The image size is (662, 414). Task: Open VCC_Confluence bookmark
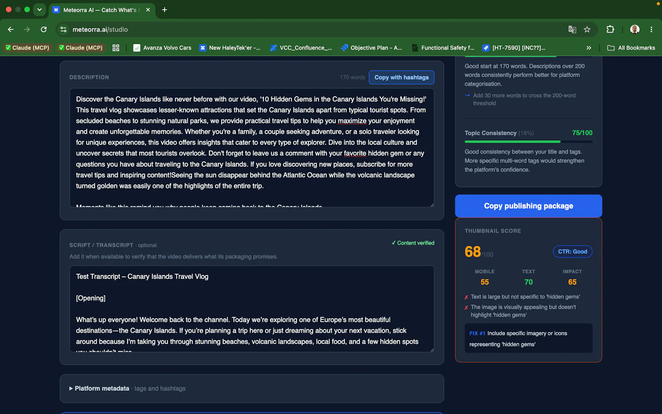point(301,48)
